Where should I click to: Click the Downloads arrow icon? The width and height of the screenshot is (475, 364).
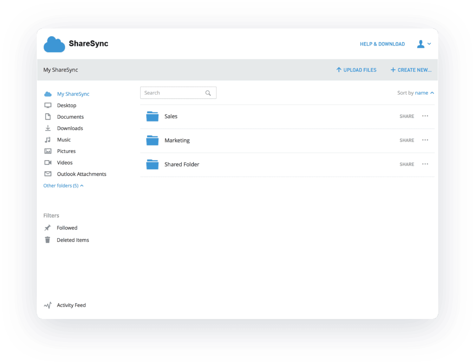coord(48,128)
